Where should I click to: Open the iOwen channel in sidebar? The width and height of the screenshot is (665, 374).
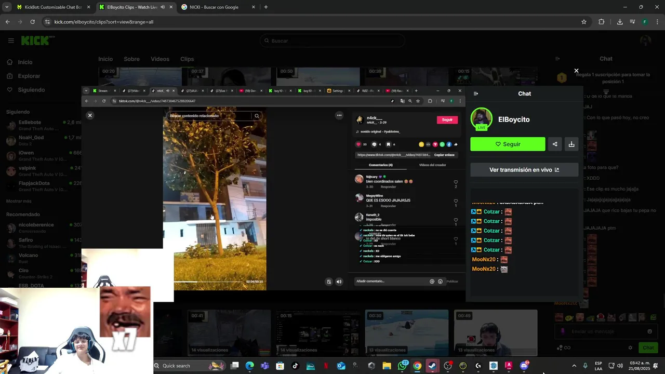coord(44,156)
